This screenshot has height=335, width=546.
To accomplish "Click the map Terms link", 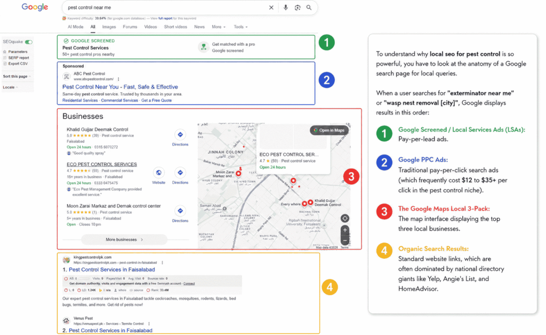I will point(344,247).
